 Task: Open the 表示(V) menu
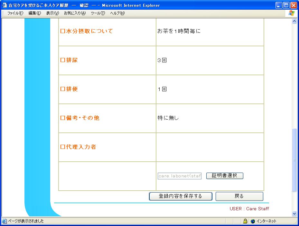(52, 13)
